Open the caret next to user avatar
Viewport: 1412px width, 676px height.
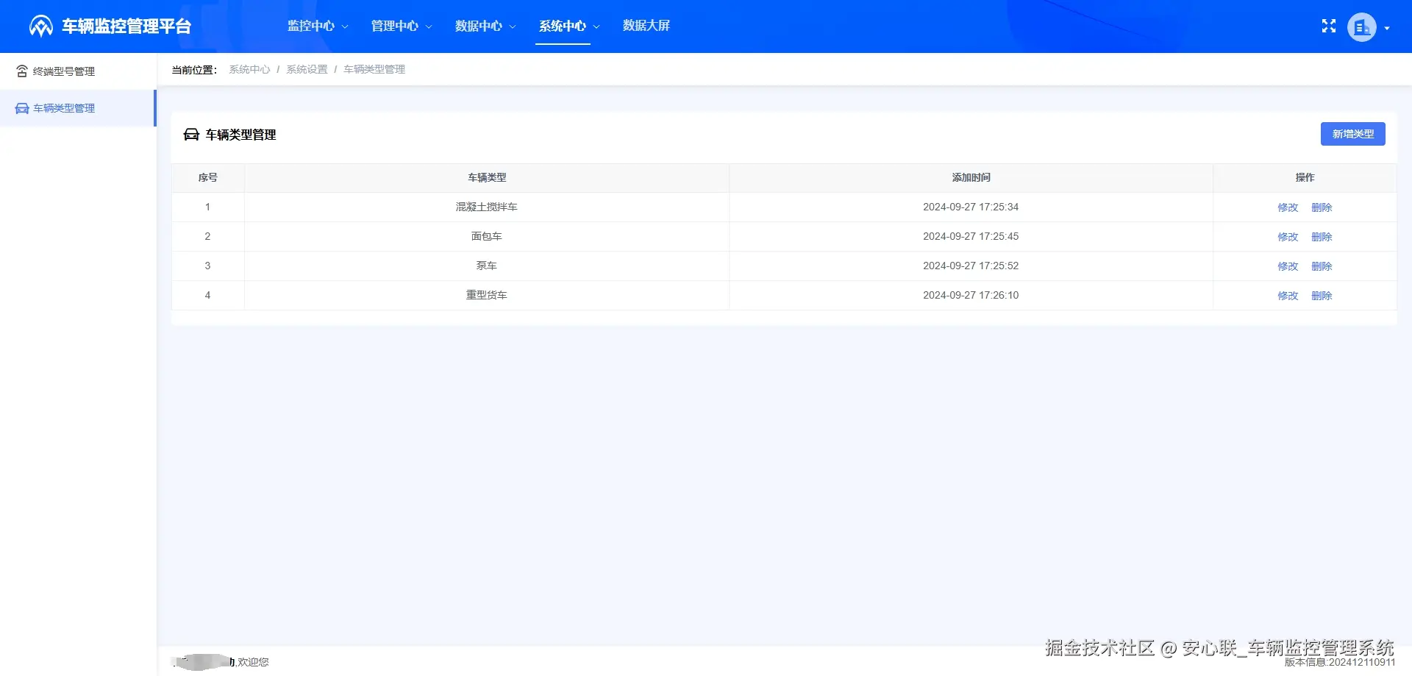pyautogui.click(x=1388, y=28)
